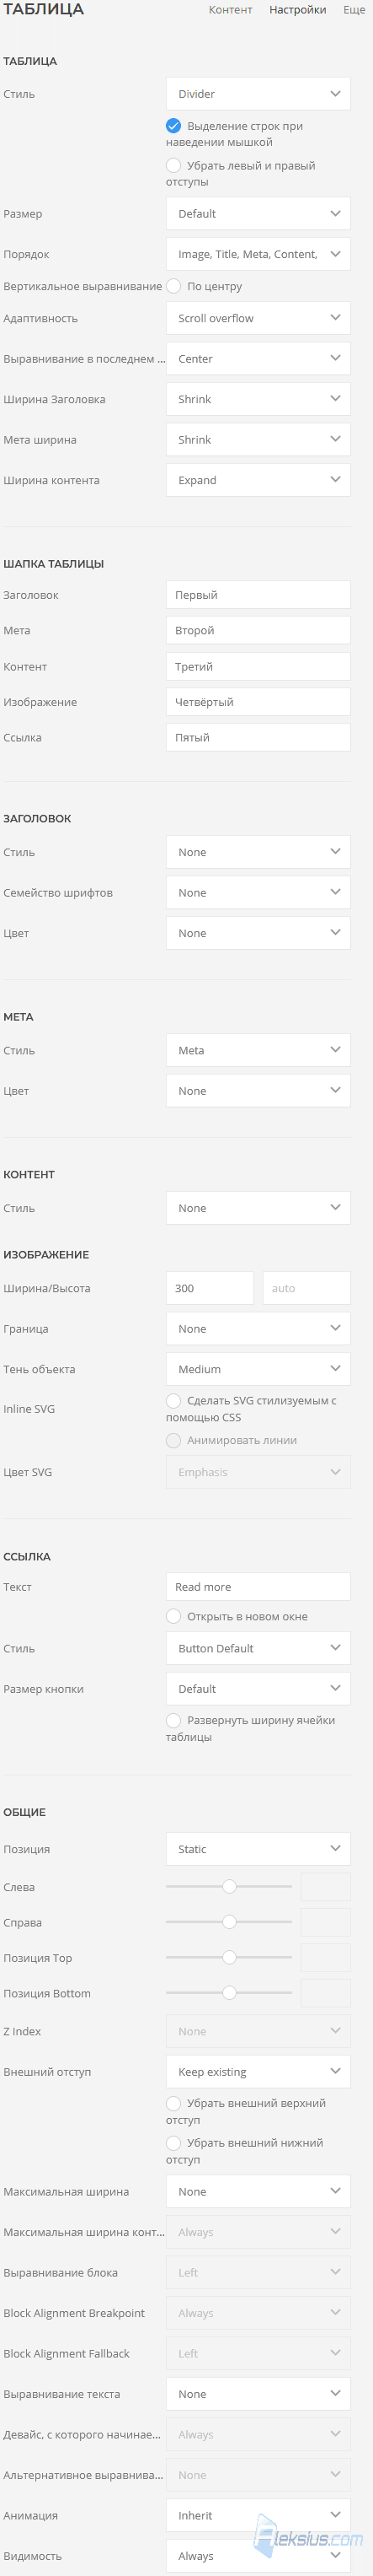Enable Развернуть ширину ячейки таблицы
Viewport: 373px width, 2576px height.
point(173,1720)
